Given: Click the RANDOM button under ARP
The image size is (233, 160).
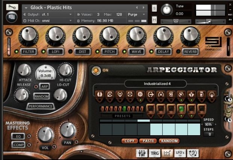Looking at the screenshot, I should point(42,96).
